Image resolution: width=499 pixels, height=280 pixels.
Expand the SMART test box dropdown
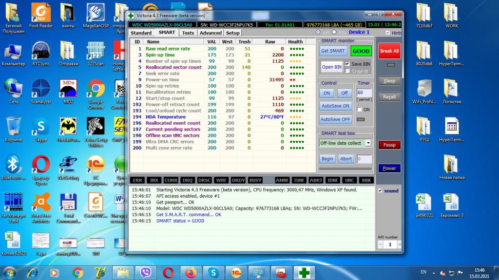click(368, 143)
